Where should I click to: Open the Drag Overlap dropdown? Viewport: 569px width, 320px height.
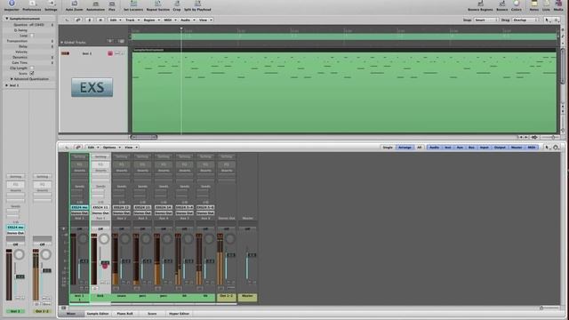(525, 20)
